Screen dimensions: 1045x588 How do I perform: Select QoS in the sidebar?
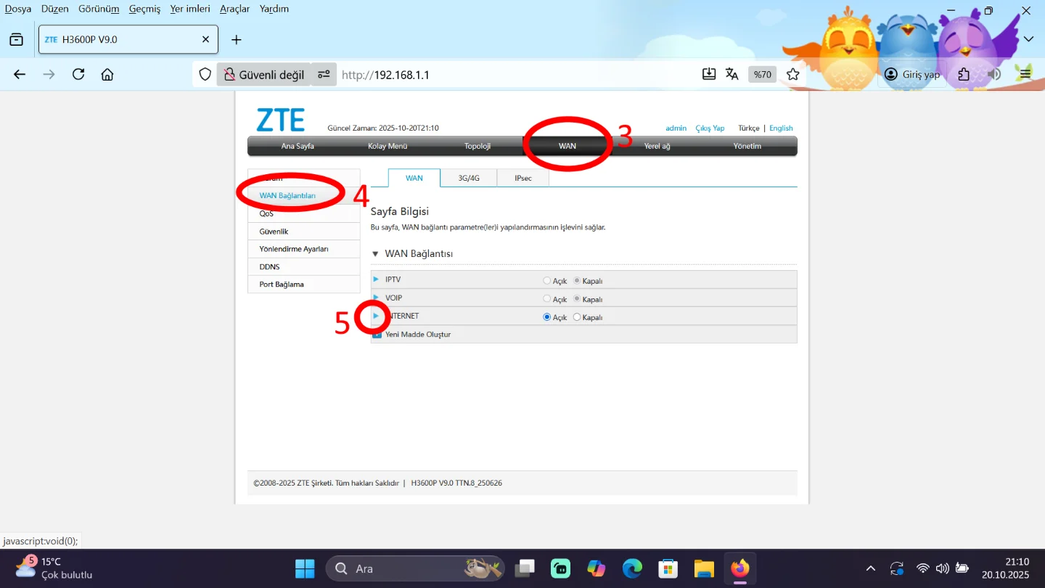[x=304, y=213]
